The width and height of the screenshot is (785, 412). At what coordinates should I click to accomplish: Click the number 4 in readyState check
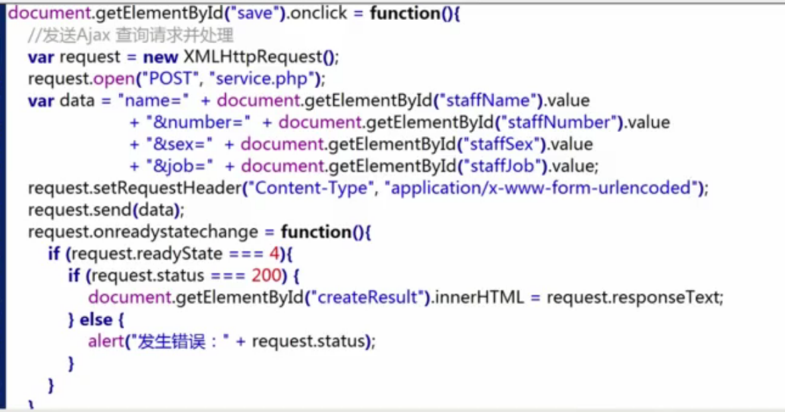pos(274,254)
